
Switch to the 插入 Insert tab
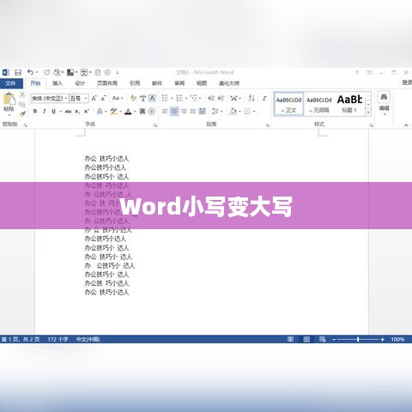(x=58, y=83)
